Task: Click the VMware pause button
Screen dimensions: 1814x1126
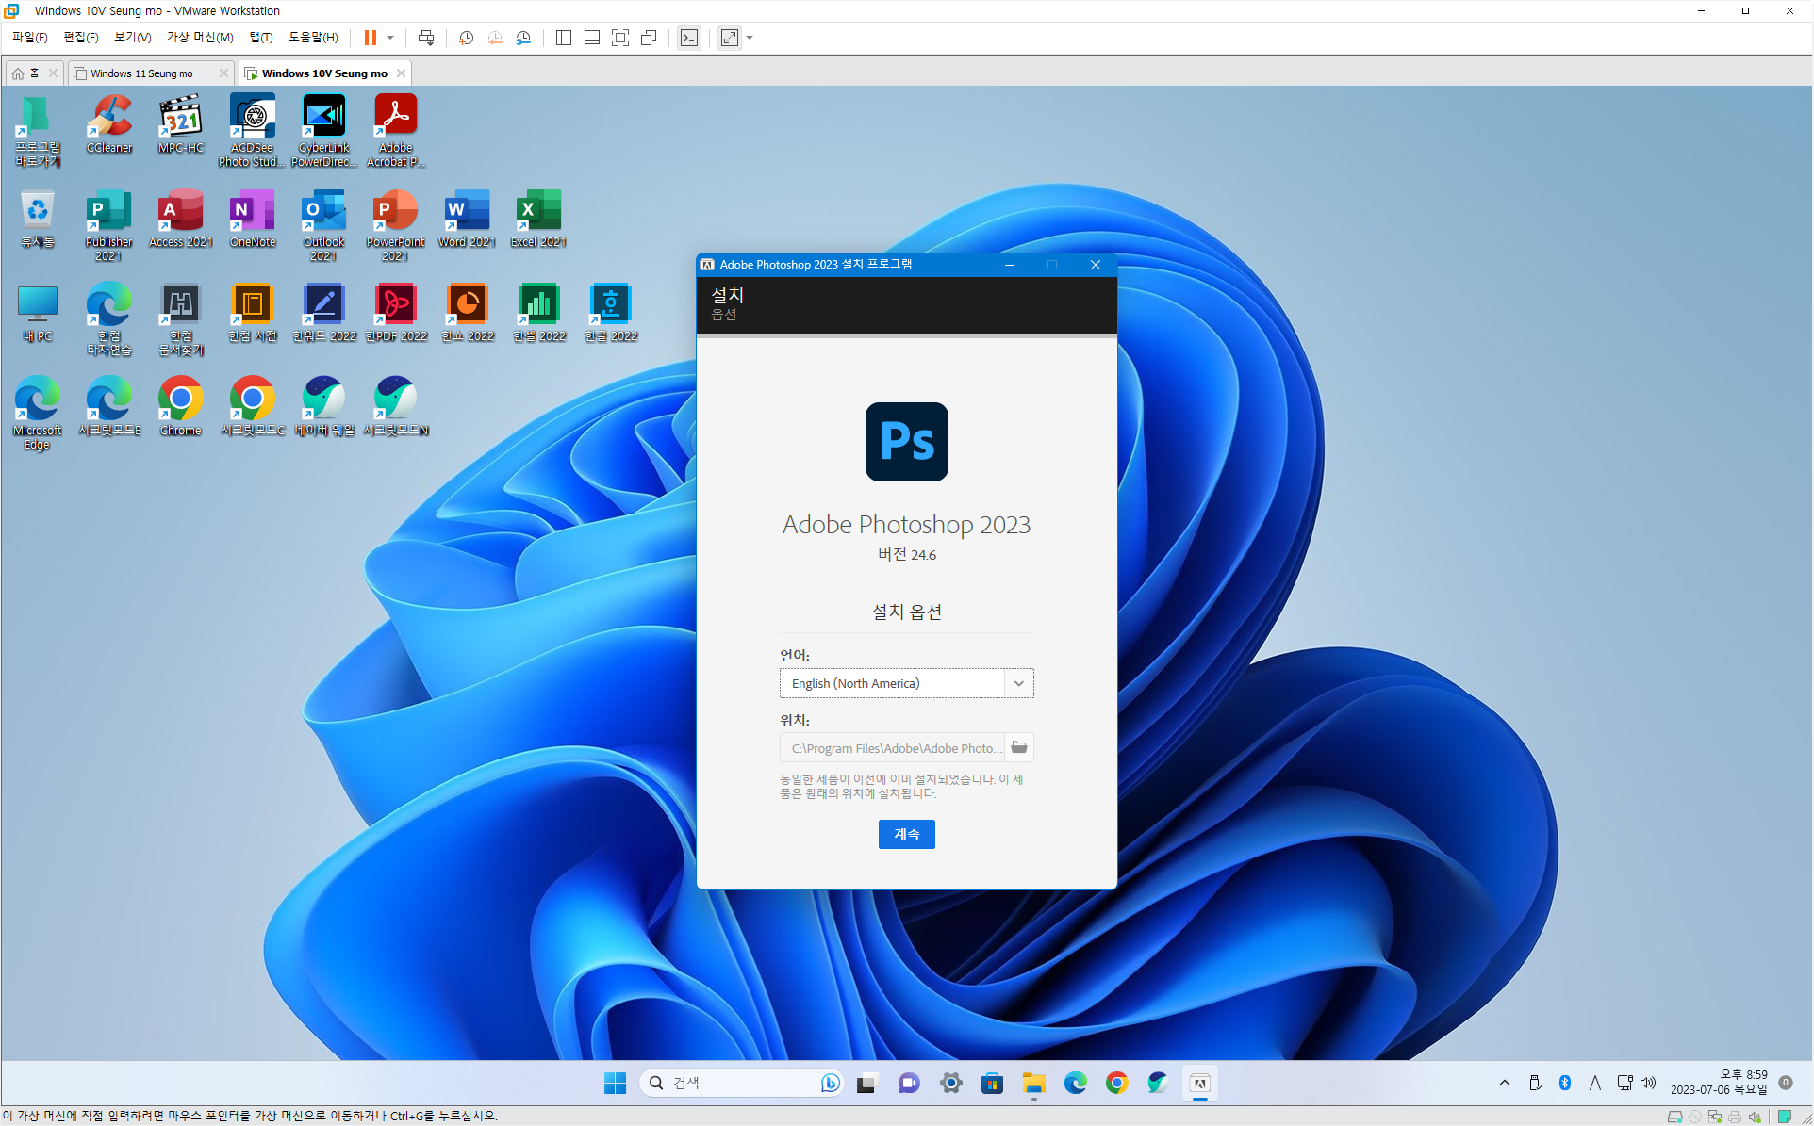Action: click(x=371, y=38)
